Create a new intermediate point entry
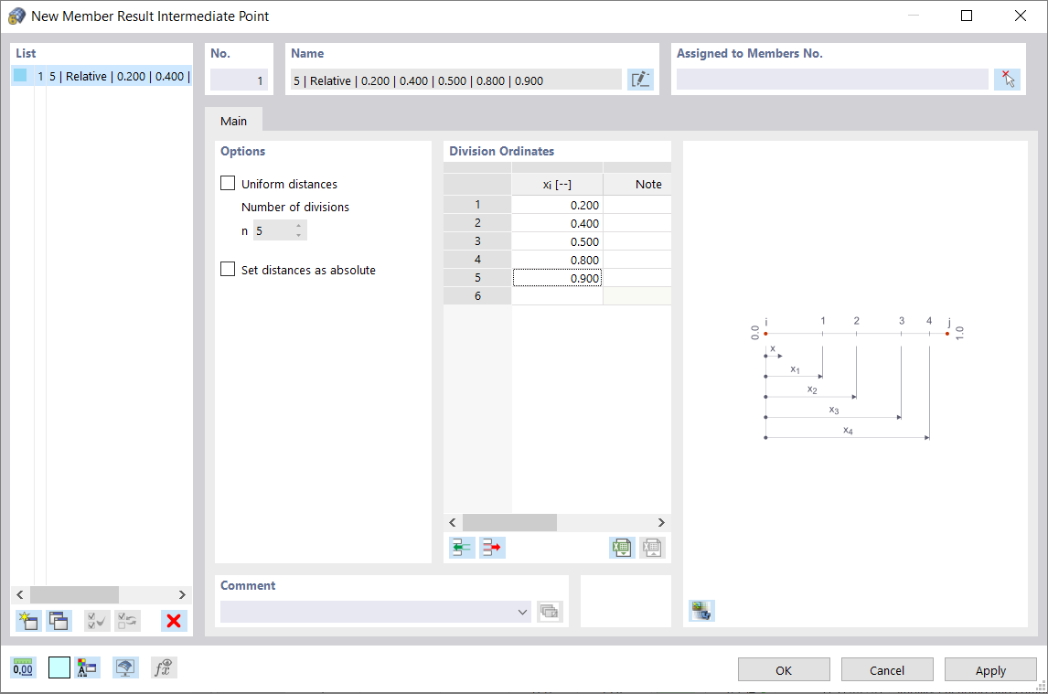 click(x=27, y=621)
